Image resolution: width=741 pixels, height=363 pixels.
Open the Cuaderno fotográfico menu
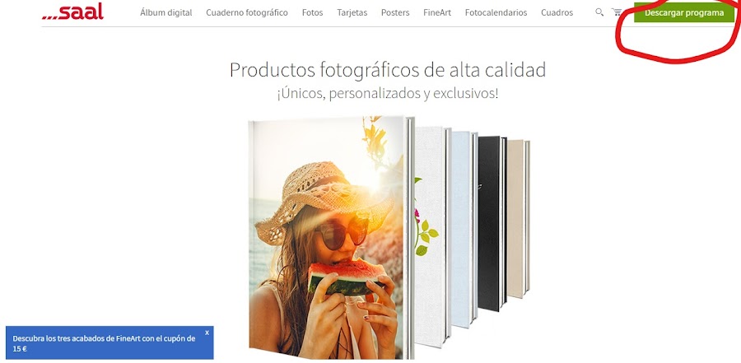click(247, 13)
